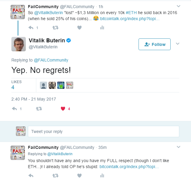This screenshot has height=181, width=191.
Task: Click the green avatar in the likes list
Action: 61,85
